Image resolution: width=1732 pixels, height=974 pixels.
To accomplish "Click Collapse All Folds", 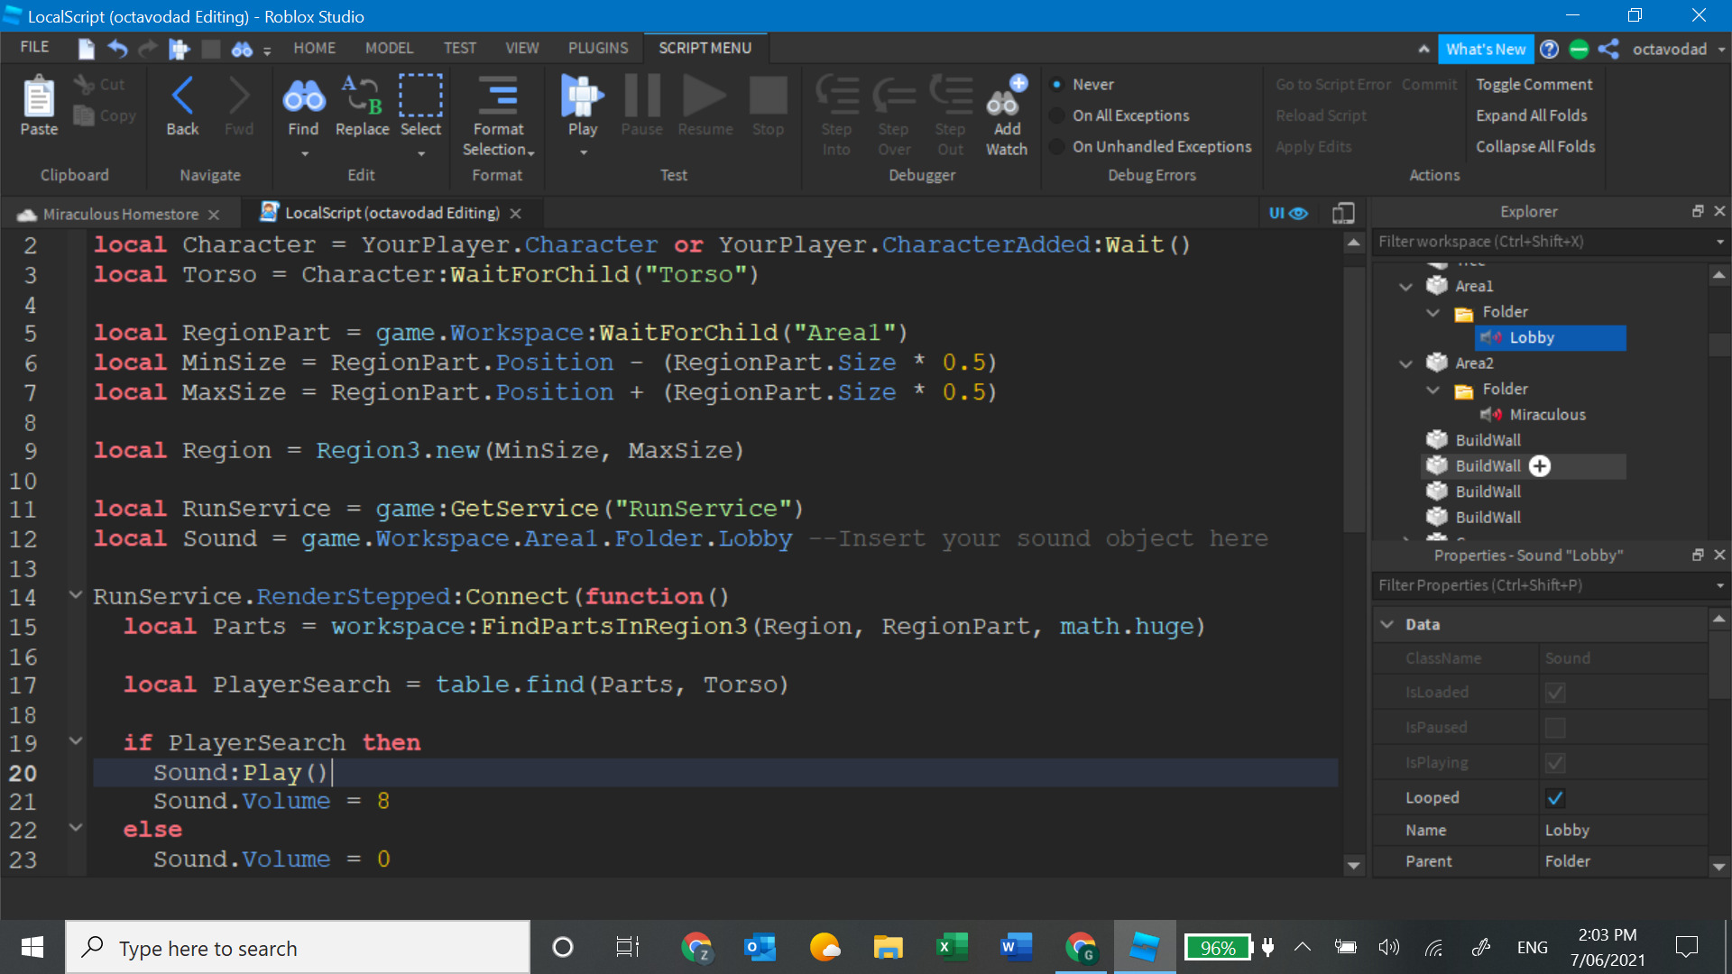I will click(1534, 147).
